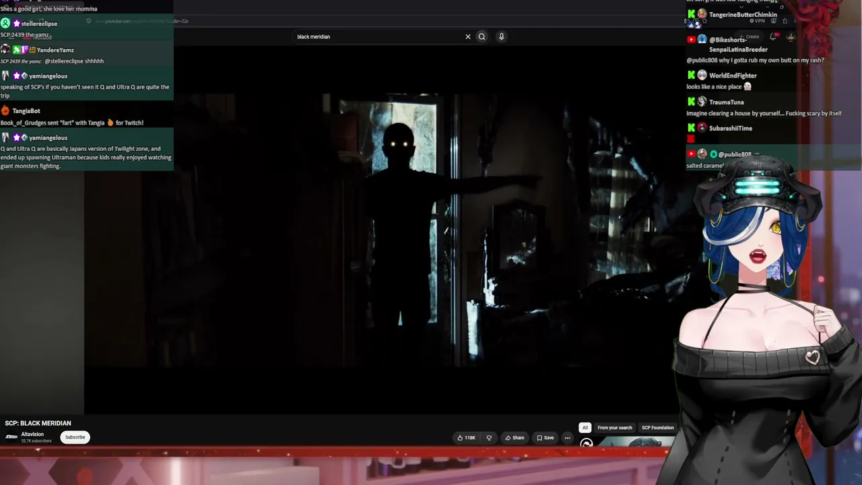Subscribe to the Altavision channel
Viewport: 862px width, 485px height.
coord(75,437)
